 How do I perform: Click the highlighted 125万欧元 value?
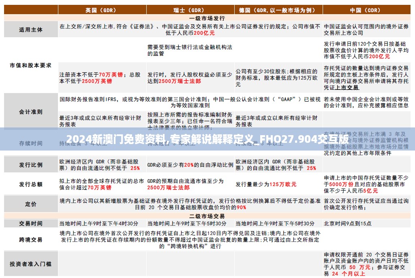[x=284, y=185]
